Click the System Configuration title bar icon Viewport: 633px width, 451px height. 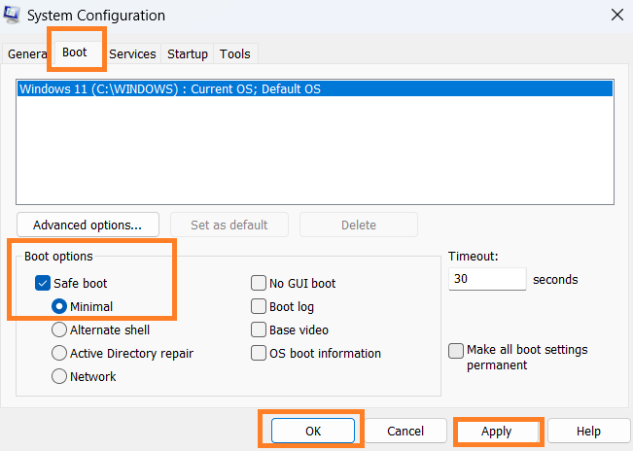coord(14,16)
